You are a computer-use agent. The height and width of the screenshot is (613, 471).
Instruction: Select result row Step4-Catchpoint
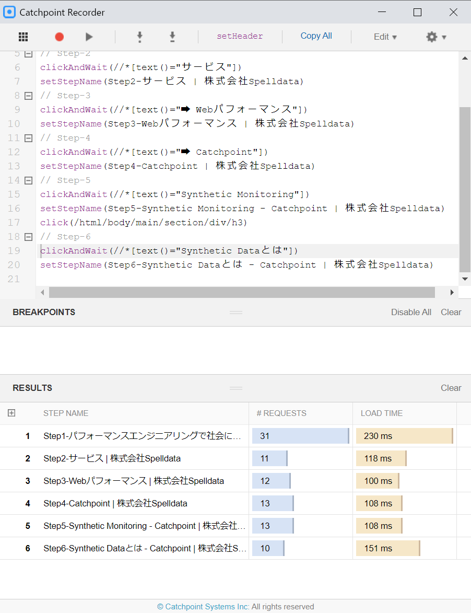[236, 503]
